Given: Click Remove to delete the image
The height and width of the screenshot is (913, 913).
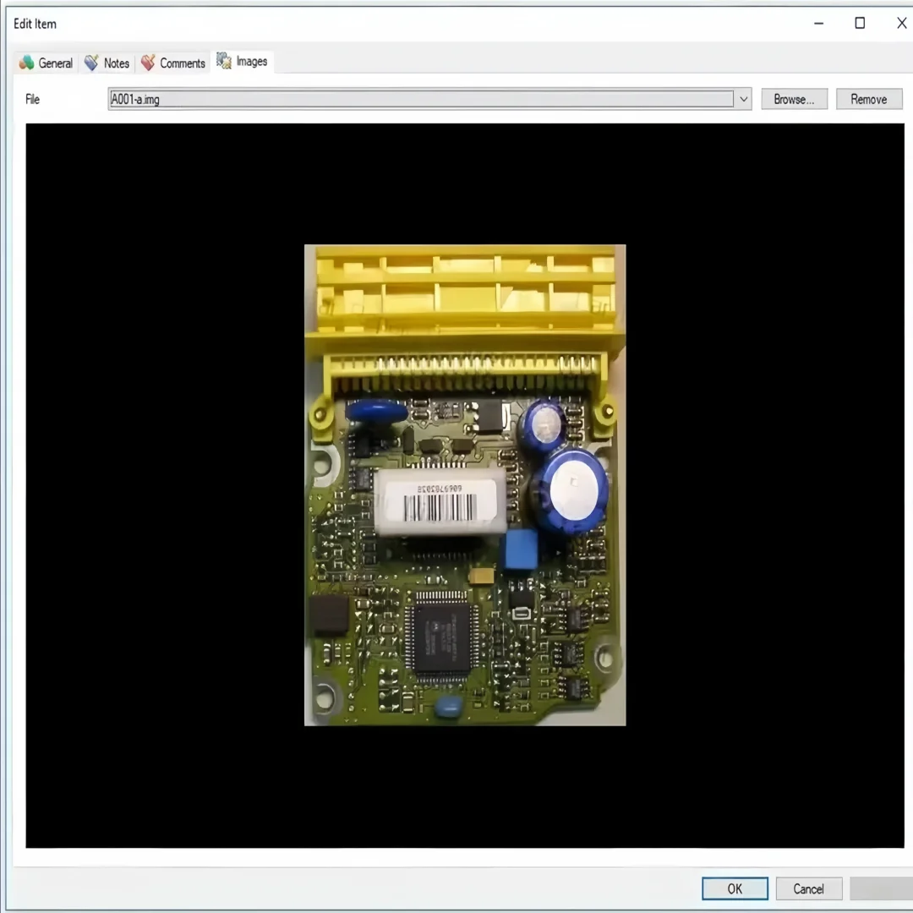Looking at the screenshot, I should pos(869,99).
